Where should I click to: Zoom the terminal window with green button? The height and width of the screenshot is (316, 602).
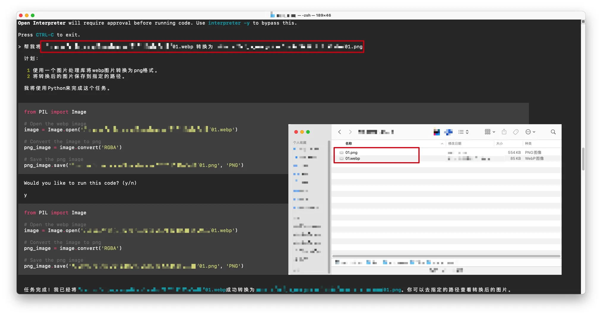[x=33, y=15]
